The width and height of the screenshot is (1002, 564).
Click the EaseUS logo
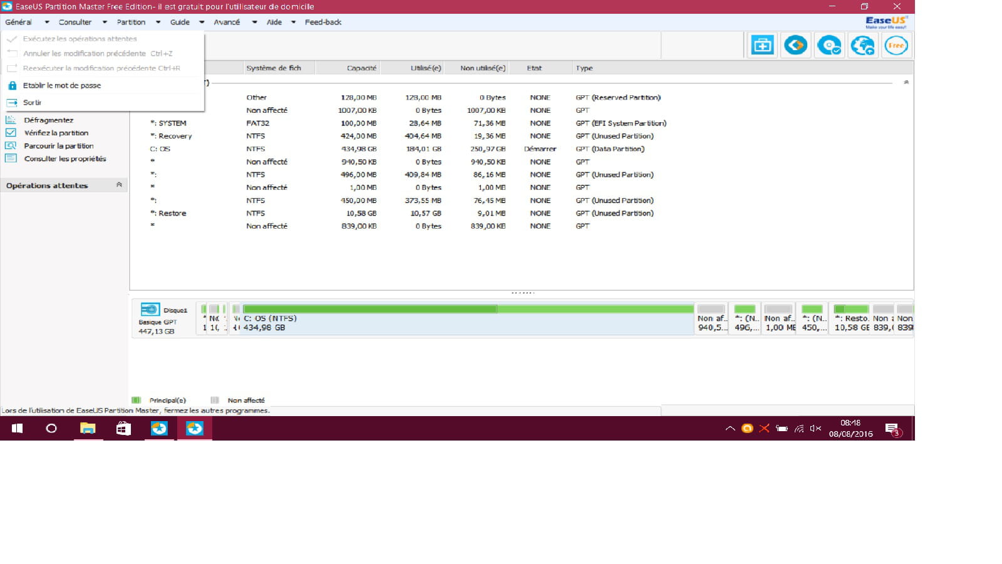pos(886,22)
